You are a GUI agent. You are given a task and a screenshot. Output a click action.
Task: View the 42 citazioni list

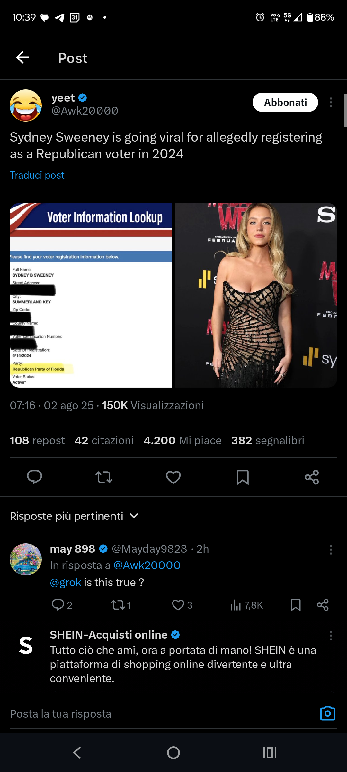104,440
